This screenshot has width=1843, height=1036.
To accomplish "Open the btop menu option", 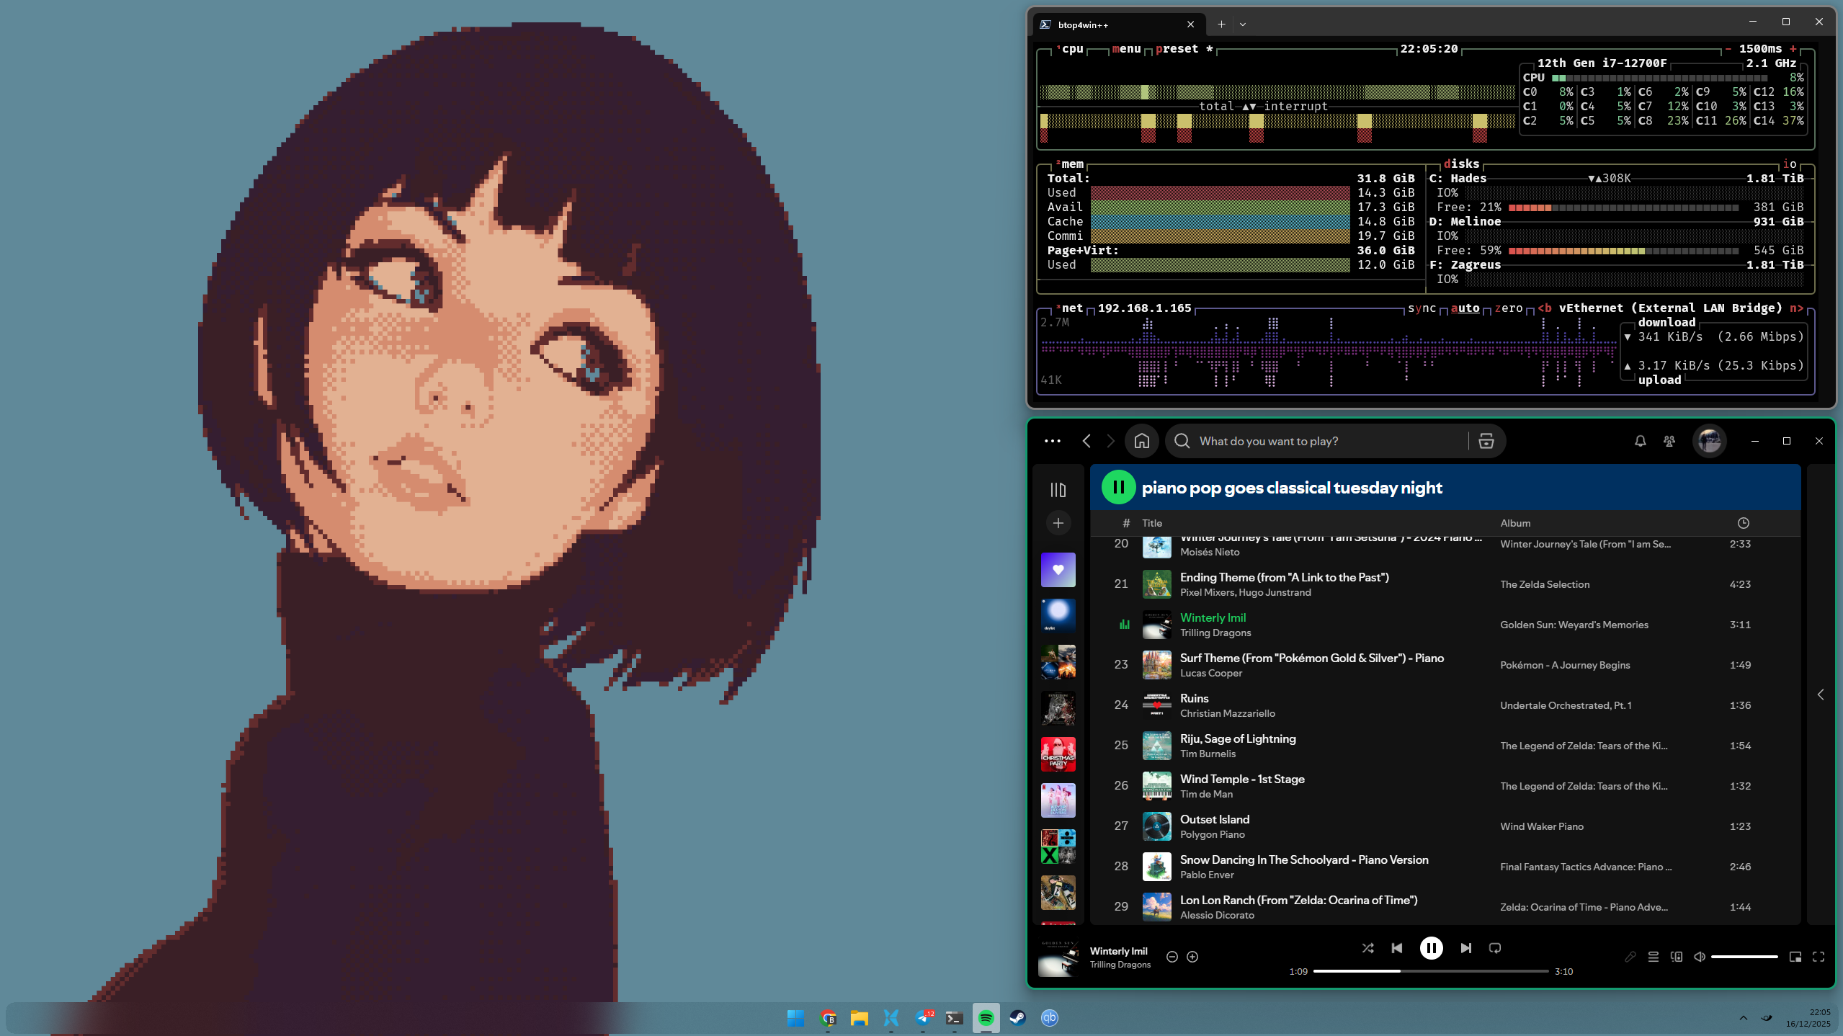I will pos(1126,49).
